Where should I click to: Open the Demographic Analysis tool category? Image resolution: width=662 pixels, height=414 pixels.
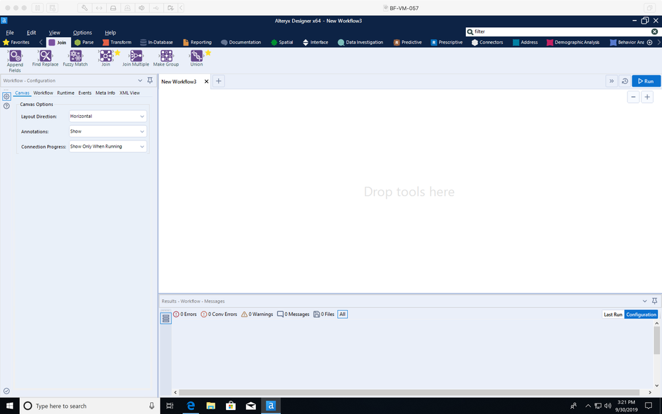tap(573, 42)
